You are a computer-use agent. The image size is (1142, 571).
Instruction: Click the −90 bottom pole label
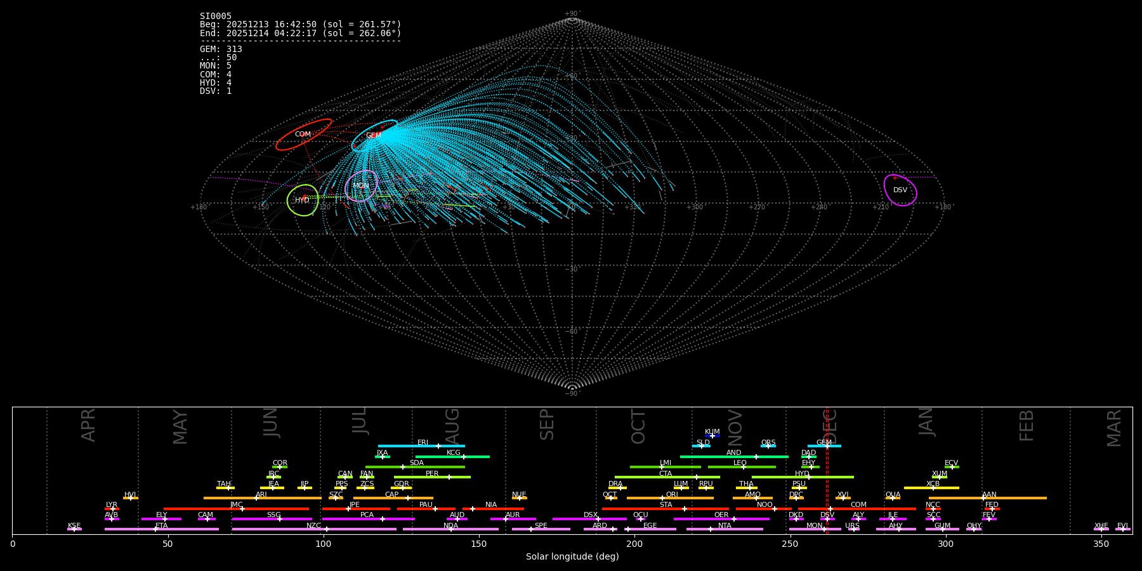572,394
